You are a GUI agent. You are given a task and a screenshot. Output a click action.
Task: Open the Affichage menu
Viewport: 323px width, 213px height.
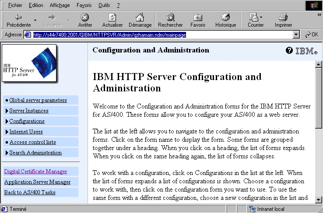(x=60, y=5)
